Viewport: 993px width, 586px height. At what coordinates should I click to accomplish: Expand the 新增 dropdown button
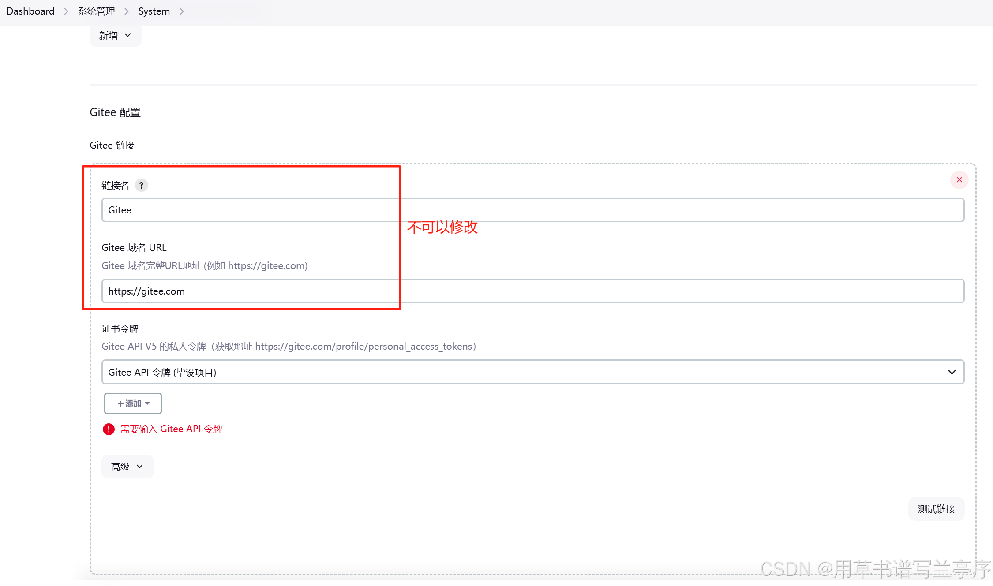[116, 35]
